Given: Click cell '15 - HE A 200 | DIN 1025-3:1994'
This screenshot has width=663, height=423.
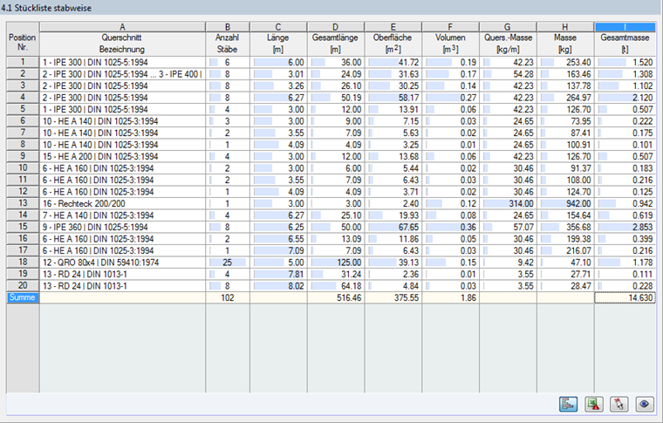Looking at the screenshot, I should click(122, 156).
